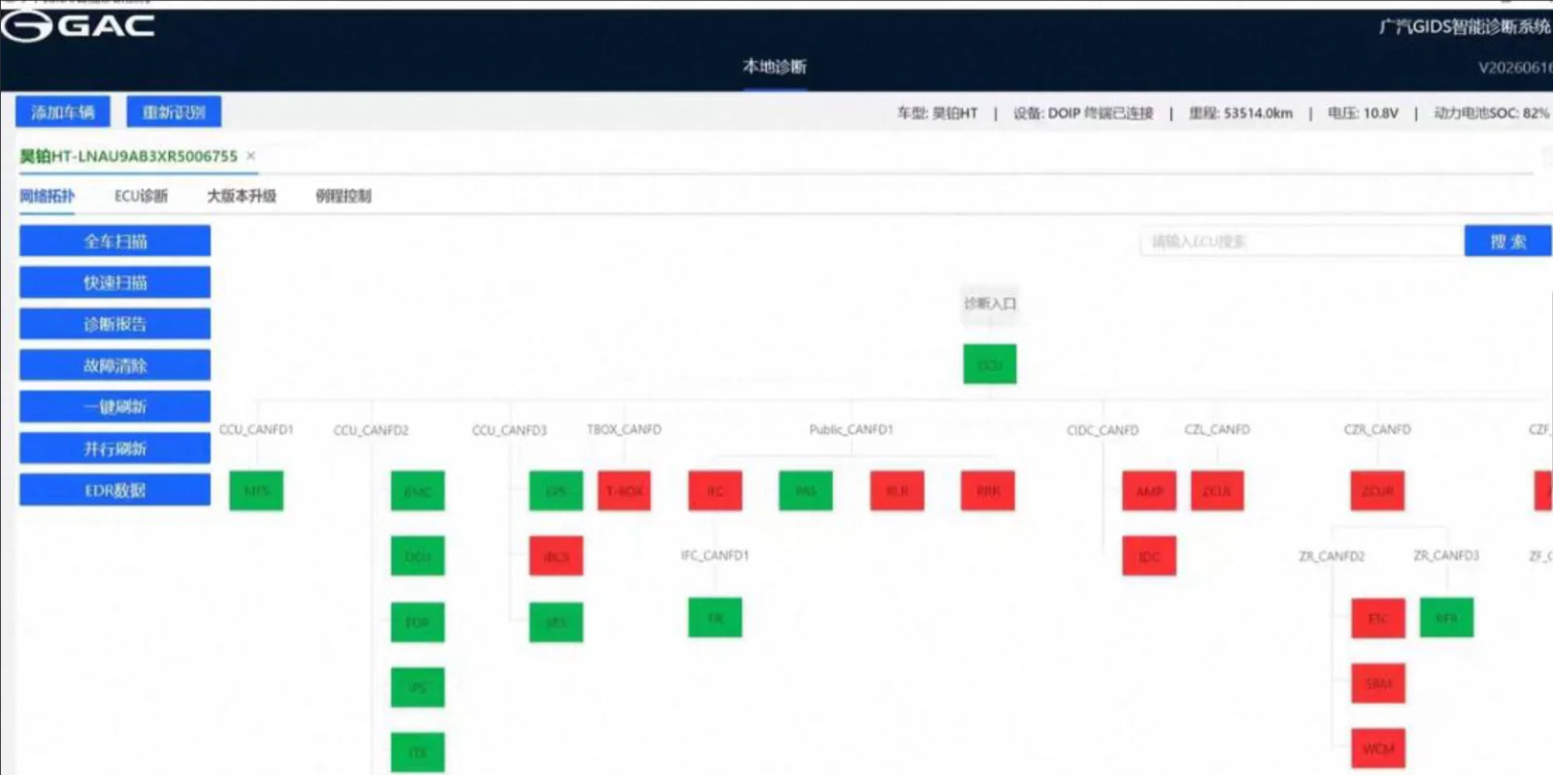
Task: Open EDR数据
Action: (115, 490)
